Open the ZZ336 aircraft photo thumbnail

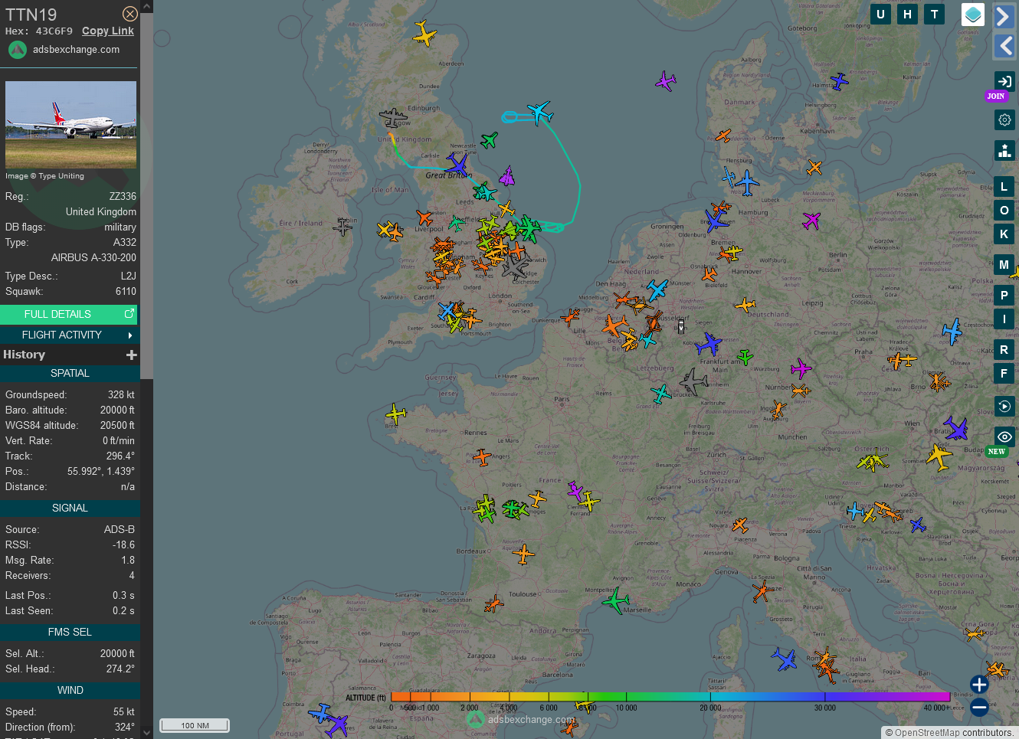[x=70, y=124]
